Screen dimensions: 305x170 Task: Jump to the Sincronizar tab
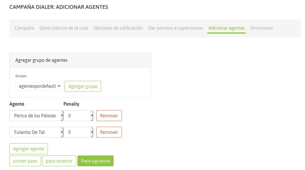[261, 28]
